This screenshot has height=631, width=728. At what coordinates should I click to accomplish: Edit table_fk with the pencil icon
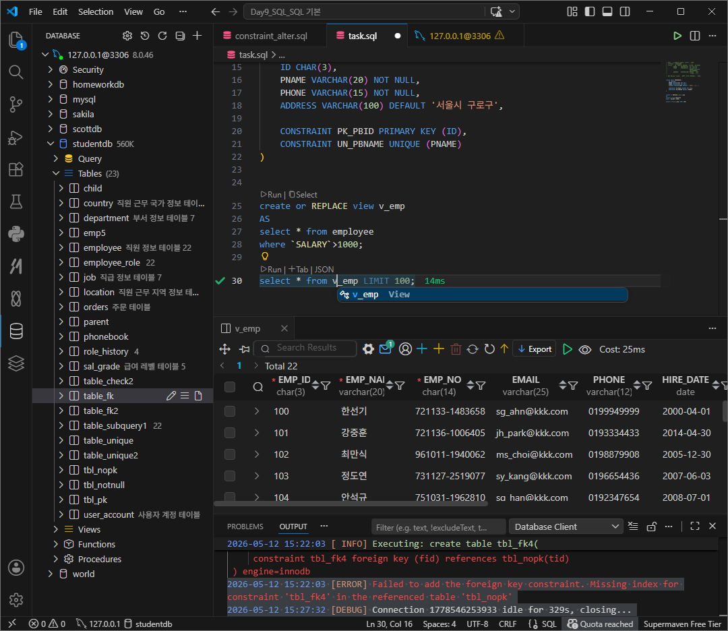pos(171,396)
